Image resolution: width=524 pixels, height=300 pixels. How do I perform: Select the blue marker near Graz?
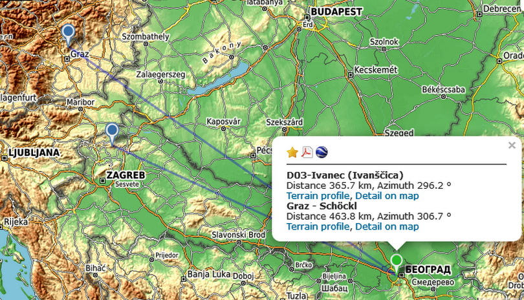click(68, 36)
